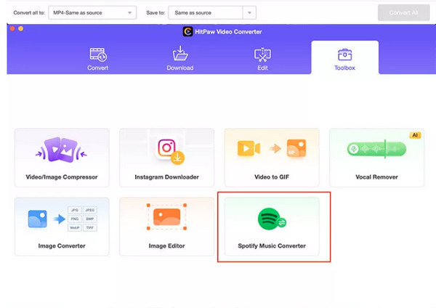
Task: Click the yellow minimize window button
Action: [21, 28]
